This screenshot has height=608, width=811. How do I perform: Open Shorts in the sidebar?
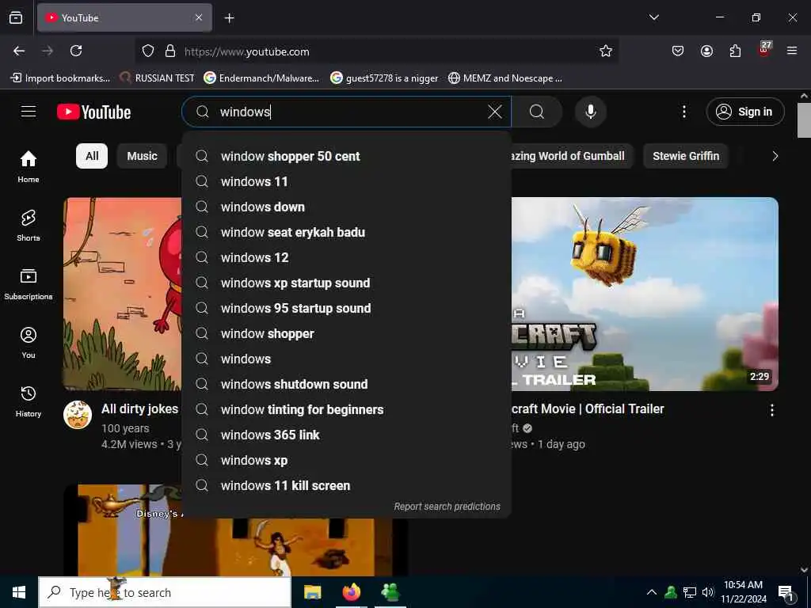point(29,225)
